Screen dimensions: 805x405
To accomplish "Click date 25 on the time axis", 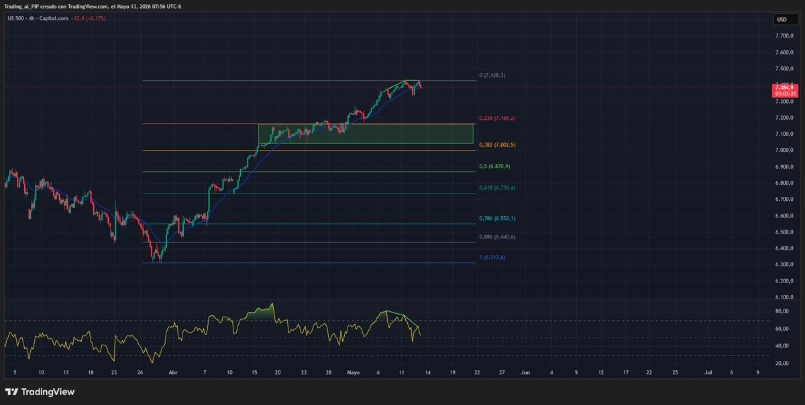I will click(675, 372).
